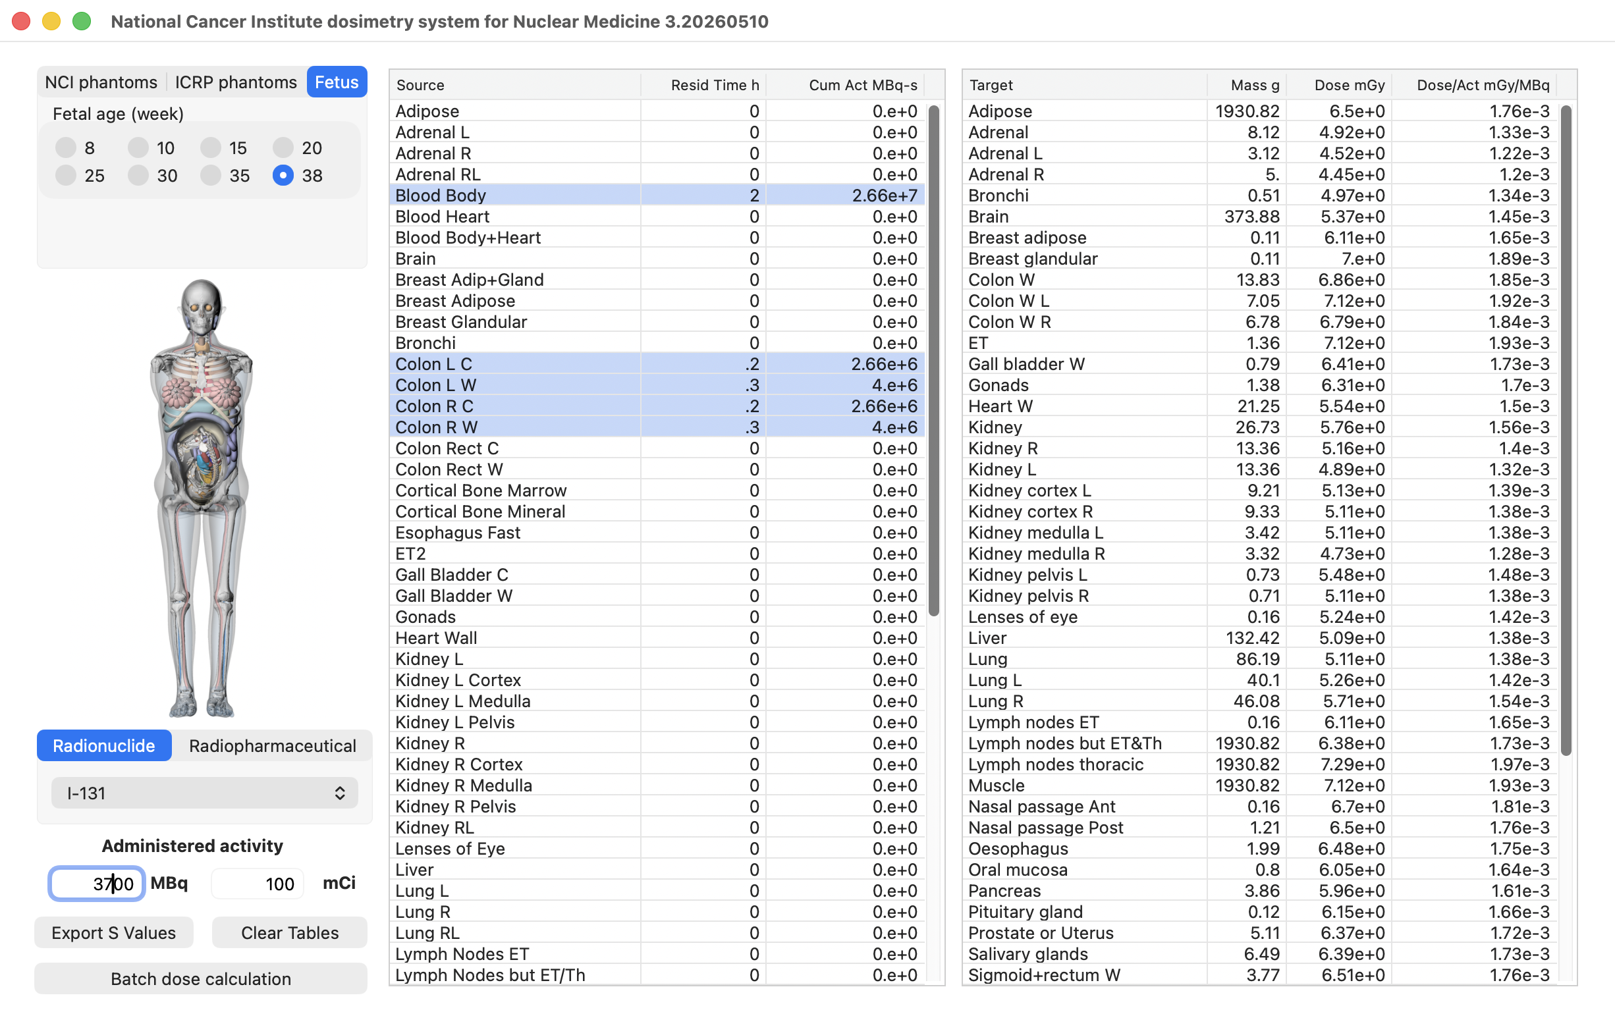Click Export S Values button
This screenshot has width=1615, height=1014.
click(x=114, y=933)
